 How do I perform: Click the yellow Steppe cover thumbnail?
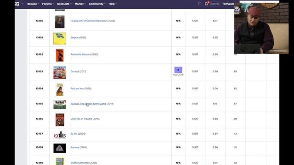(60, 38)
